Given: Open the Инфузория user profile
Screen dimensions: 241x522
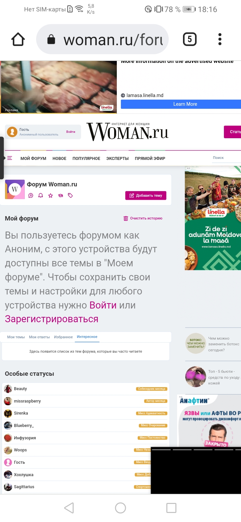Looking at the screenshot, I should coord(25,438).
